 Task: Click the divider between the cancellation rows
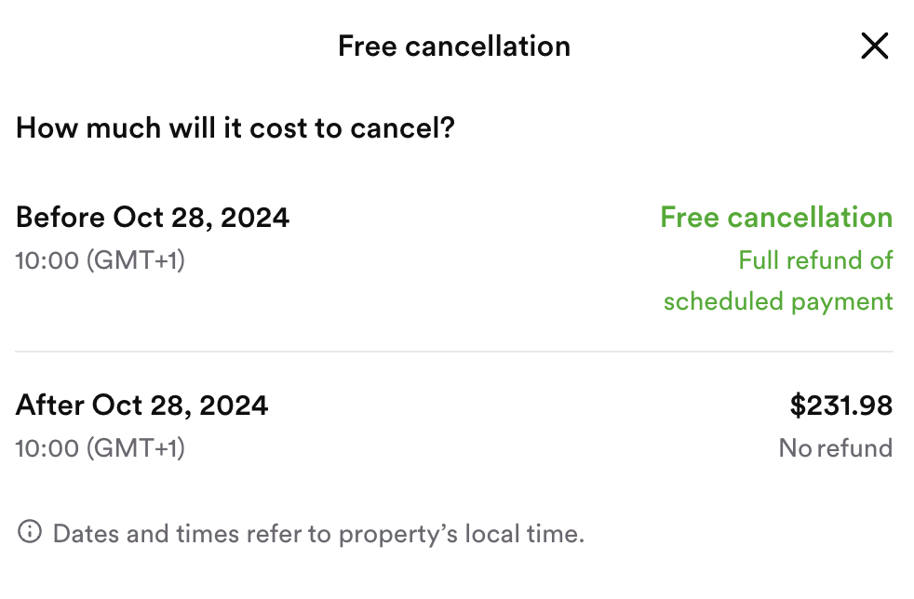(x=454, y=353)
